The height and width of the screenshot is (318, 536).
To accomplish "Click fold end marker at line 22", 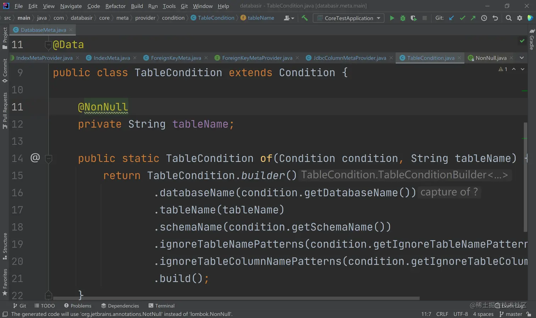I will coord(49,295).
